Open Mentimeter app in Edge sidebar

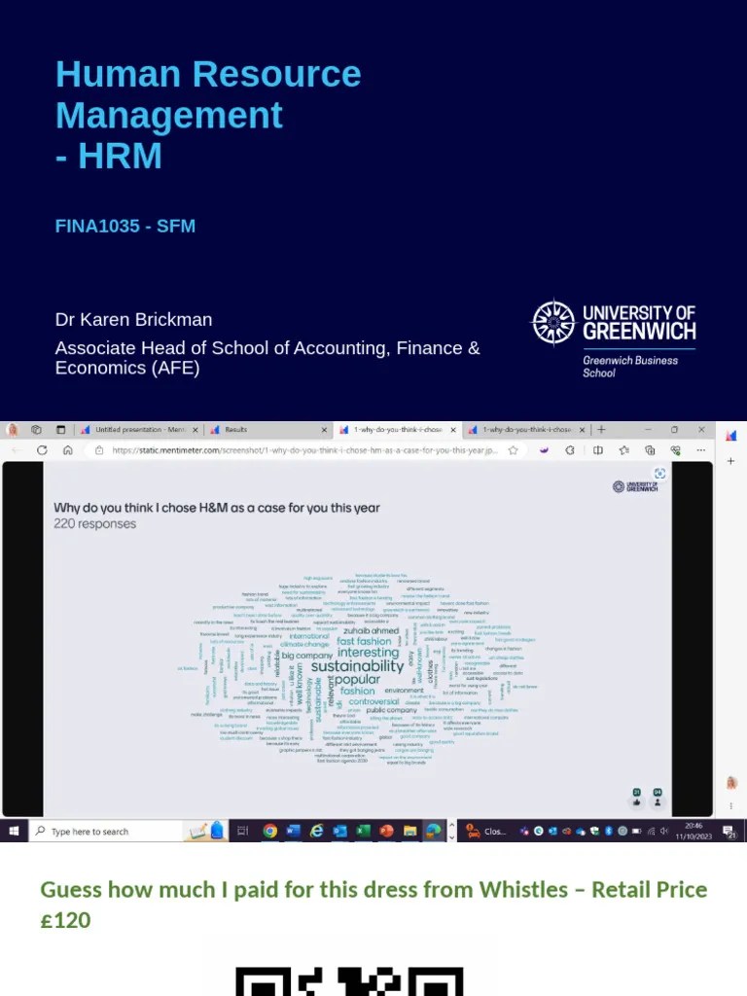[731, 436]
